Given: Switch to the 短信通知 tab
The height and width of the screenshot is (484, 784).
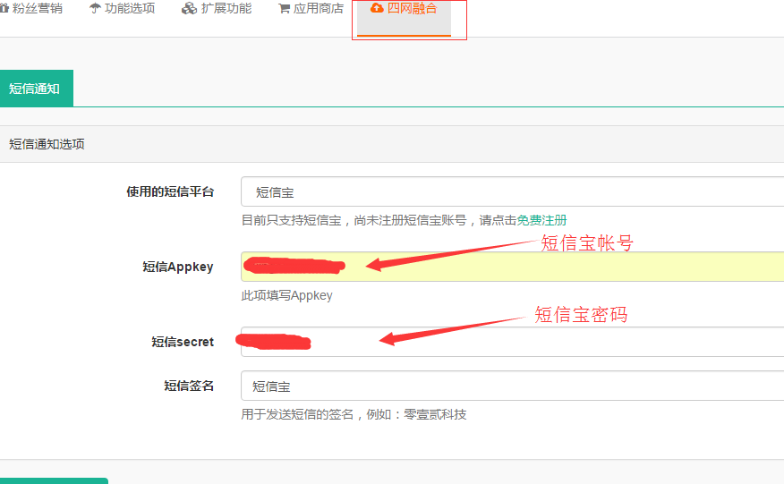Looking at the screenshot, I should tap(34, 89).
